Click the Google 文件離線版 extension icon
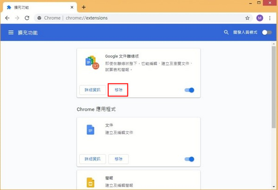The width and height of the screenshot is (278, 190). (x=92, y=62)
